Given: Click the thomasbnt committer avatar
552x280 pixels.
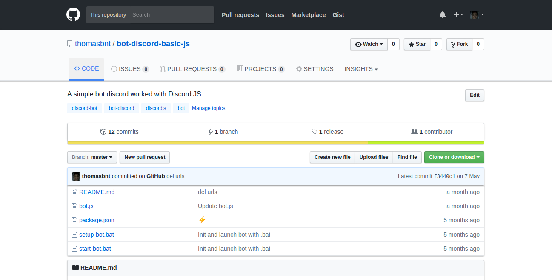Looking at the screenshot, I should point(76,176).
